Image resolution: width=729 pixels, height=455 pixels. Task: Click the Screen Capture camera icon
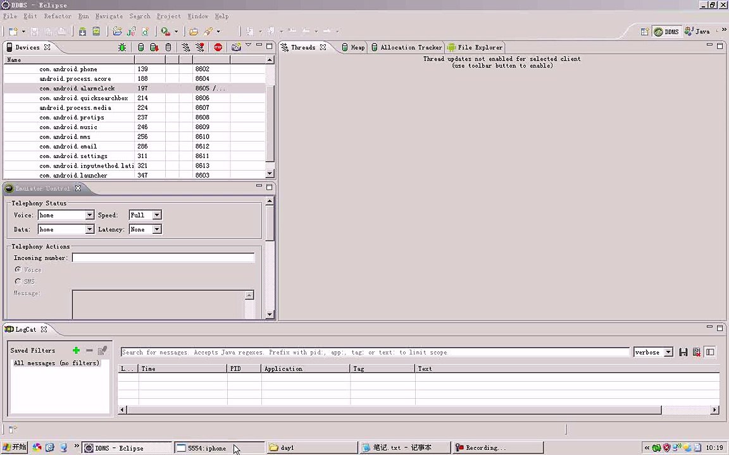click(x=236, y=47)
